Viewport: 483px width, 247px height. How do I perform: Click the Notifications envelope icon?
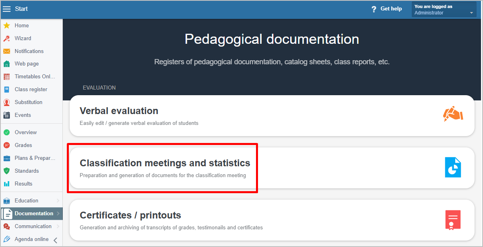tap(6, 51)
